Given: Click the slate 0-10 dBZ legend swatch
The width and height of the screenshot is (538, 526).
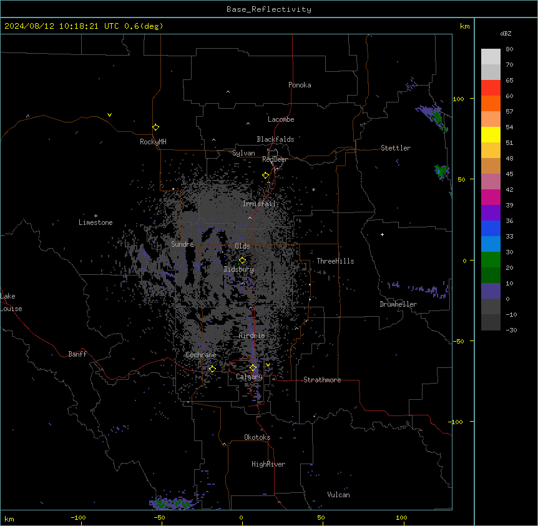Looking at the screenshot, I should (491, 291).
